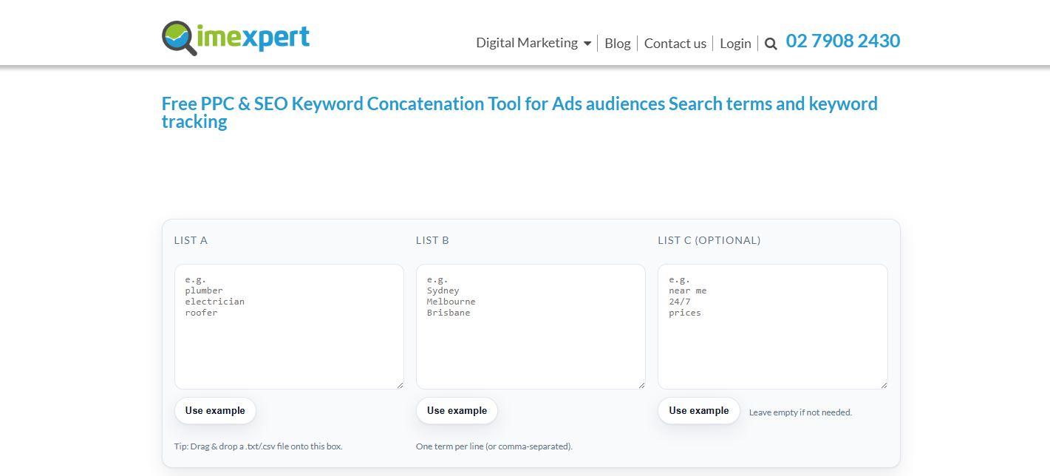Open site search with magnifier icon
1050x476 pixels.
click(771, 44)
